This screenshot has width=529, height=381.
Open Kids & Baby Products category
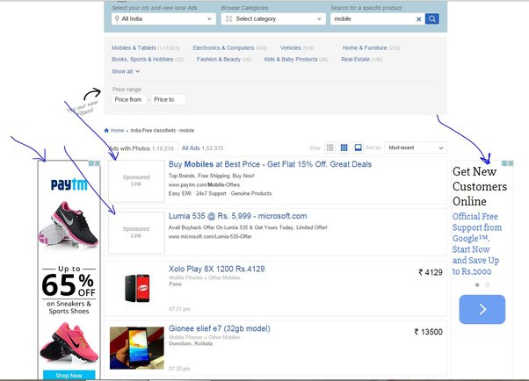(291, 60)
